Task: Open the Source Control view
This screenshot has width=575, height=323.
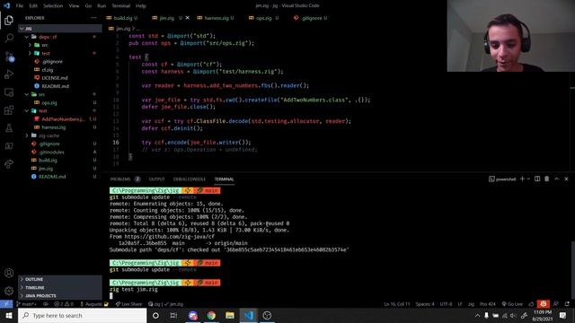Action: (x=9, y=56)
